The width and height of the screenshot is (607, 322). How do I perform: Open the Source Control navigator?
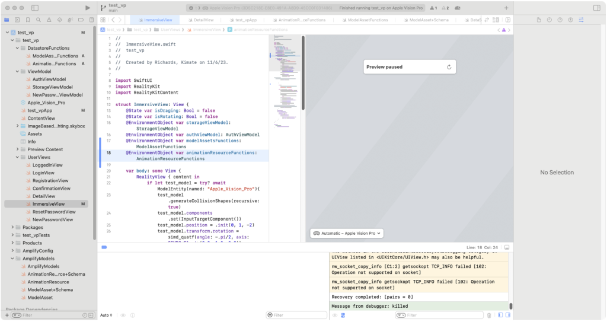pyautogui.click(x=17, y=20)
